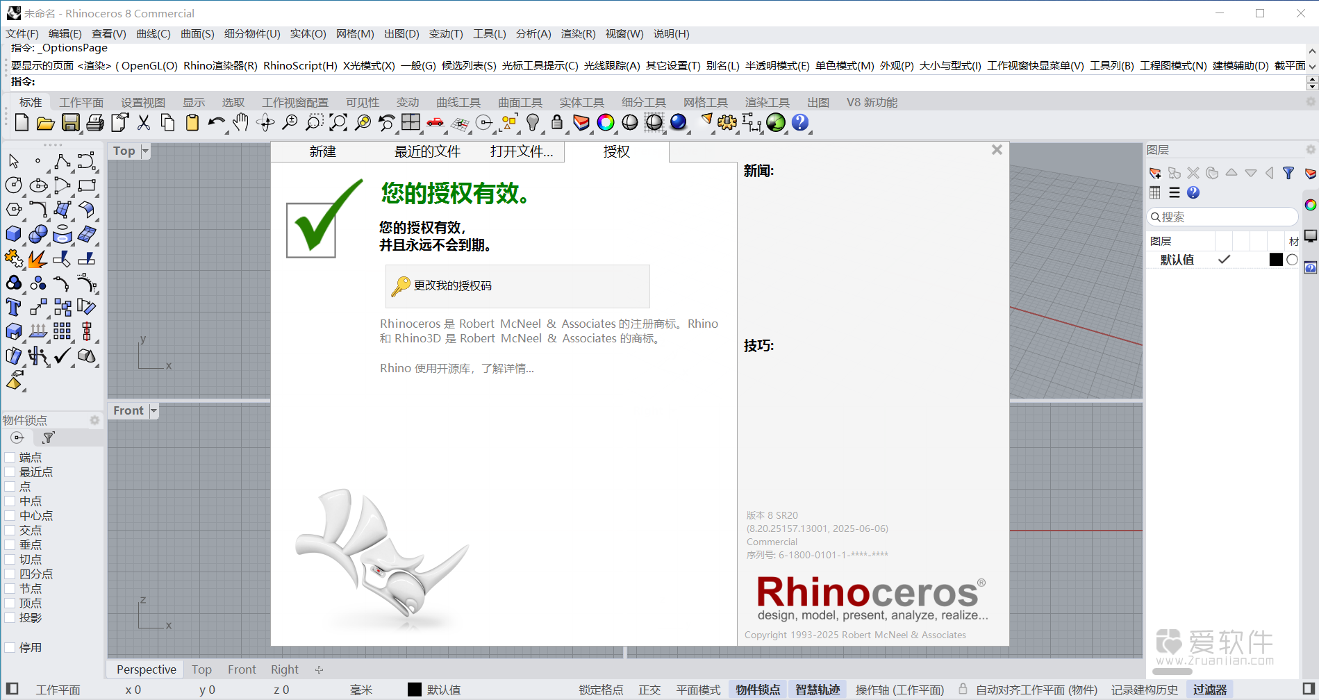This screenshot has width=1319, height=700.
Task: Save the model with the floppy disk icon
Action: coord(70,123)
